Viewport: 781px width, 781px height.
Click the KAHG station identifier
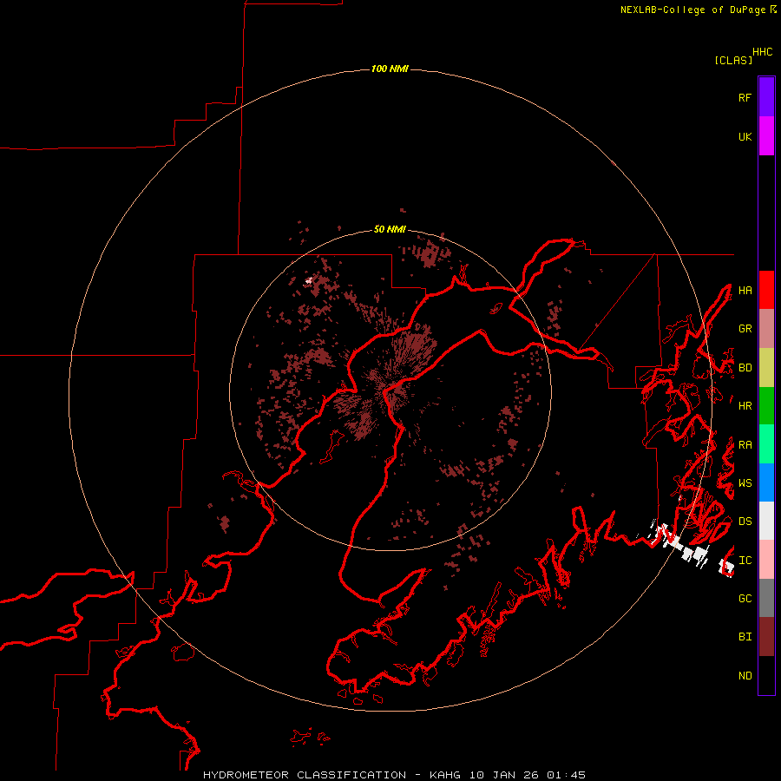click(445, 775)
